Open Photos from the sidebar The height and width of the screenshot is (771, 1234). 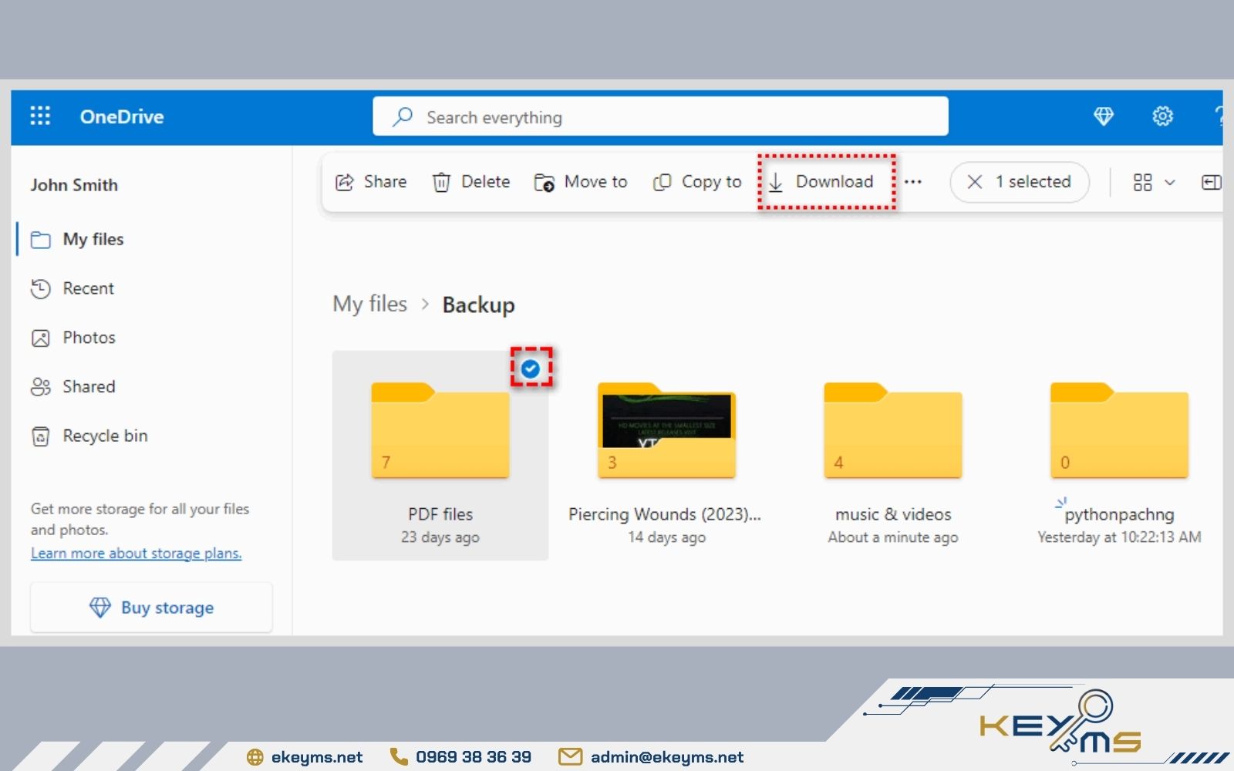tap(89, 337)
